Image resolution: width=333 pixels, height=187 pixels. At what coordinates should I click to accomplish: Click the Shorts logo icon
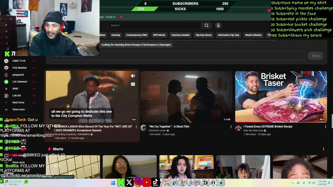pos(49,149)
